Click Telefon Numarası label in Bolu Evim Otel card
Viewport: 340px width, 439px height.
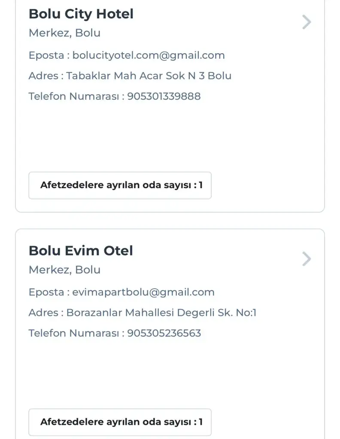pos(73,333)
